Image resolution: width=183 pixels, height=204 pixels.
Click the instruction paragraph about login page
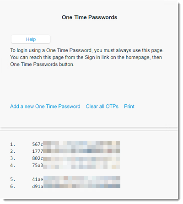(x=87, y=57)
